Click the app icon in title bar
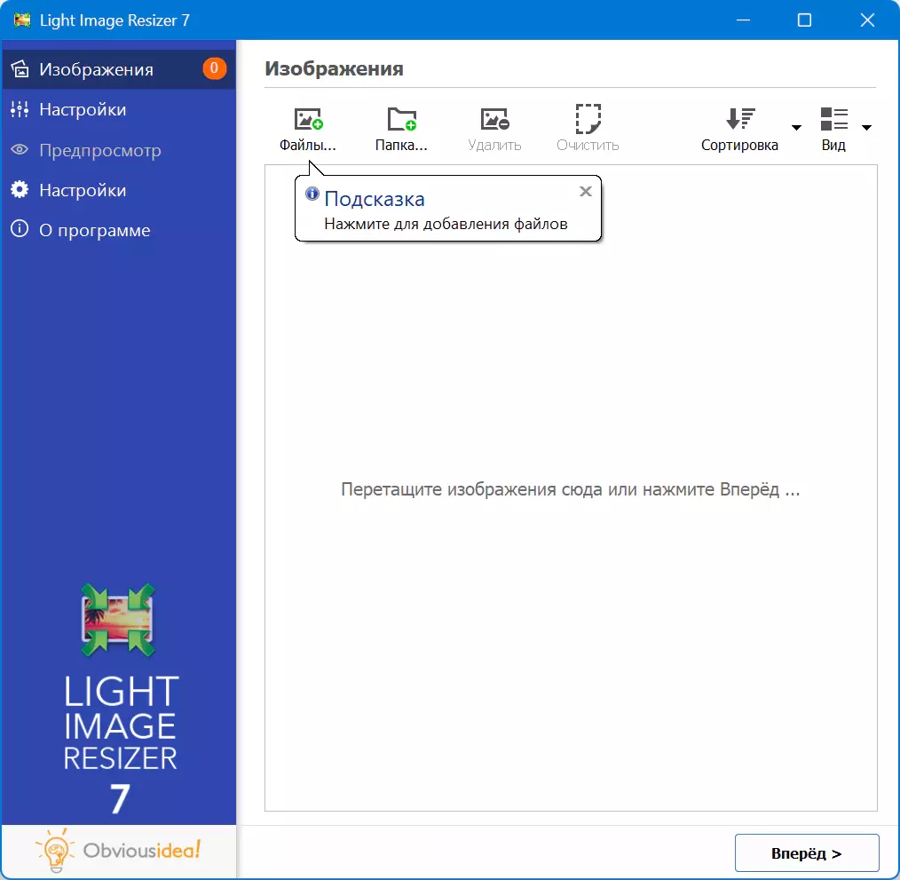The image size is (900, 880). coord(22,20)
